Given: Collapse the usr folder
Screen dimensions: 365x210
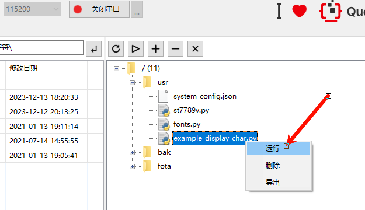Looking at the screenshot, I should [x=132, y=82].
